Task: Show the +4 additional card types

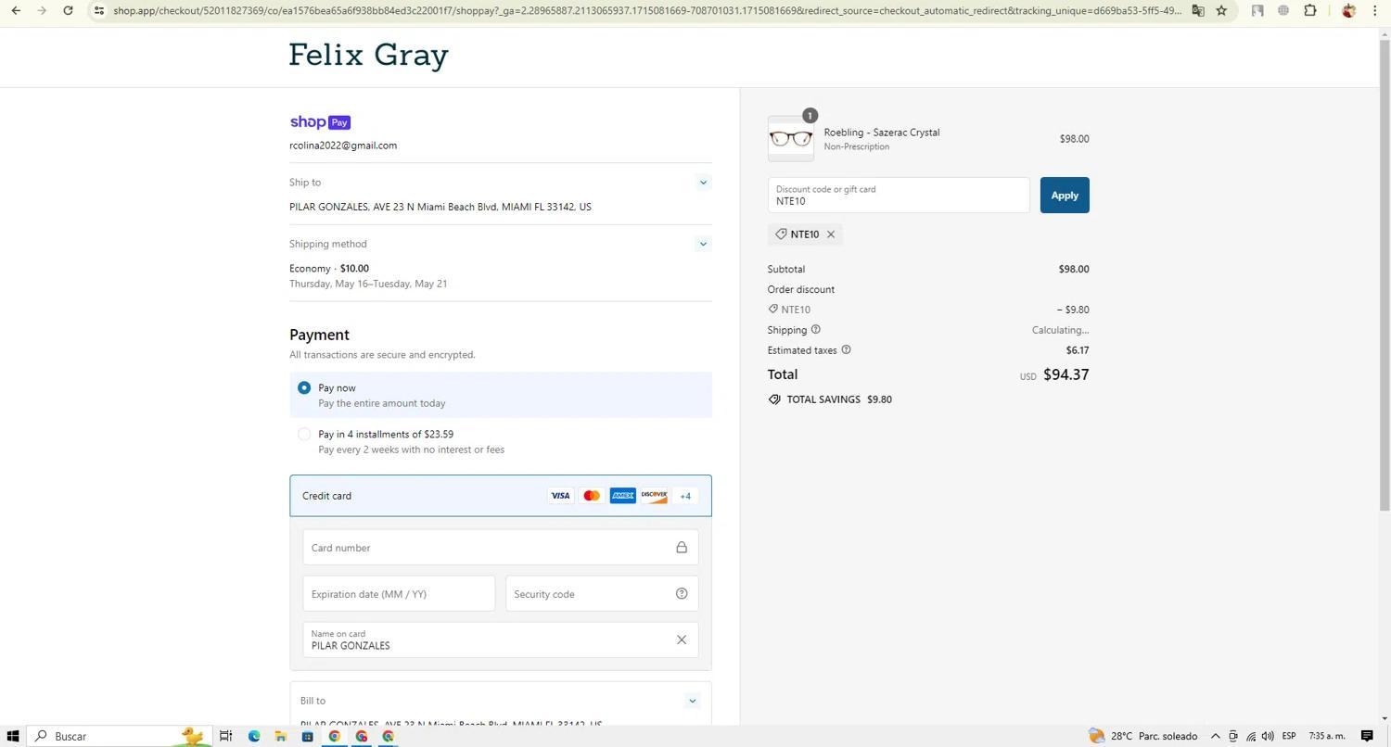Action: pyautogui.click(x=685, y=496)
